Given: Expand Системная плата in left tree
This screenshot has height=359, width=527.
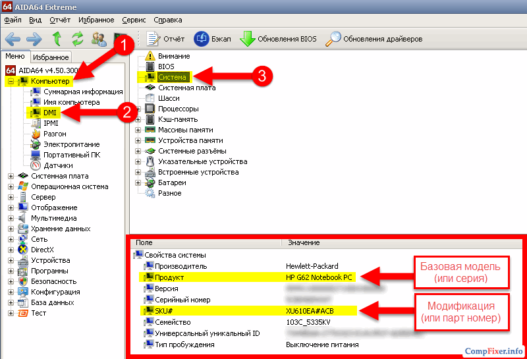Looking at the screenshot, I should [x=11, y=176].
